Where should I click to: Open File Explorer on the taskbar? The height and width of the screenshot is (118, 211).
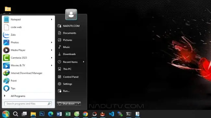click(33, 114)
